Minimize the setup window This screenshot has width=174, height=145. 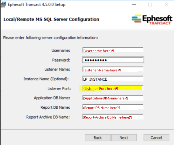[x=134, y=5]
